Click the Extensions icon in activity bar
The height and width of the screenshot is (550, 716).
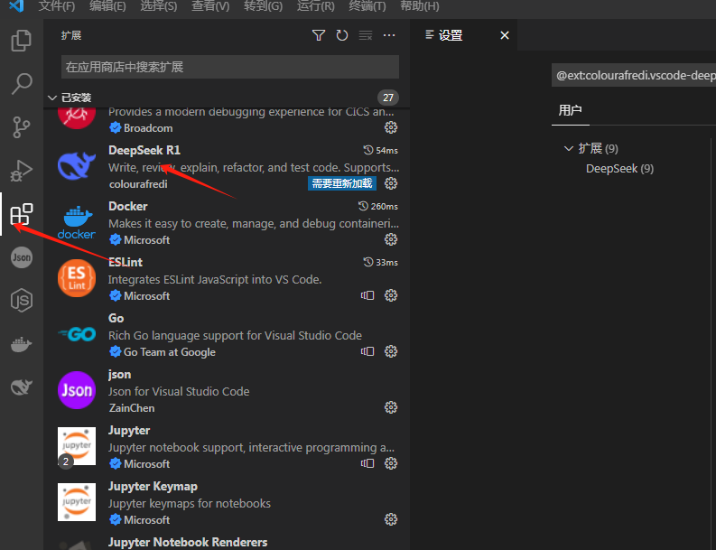tap(22, 214)
